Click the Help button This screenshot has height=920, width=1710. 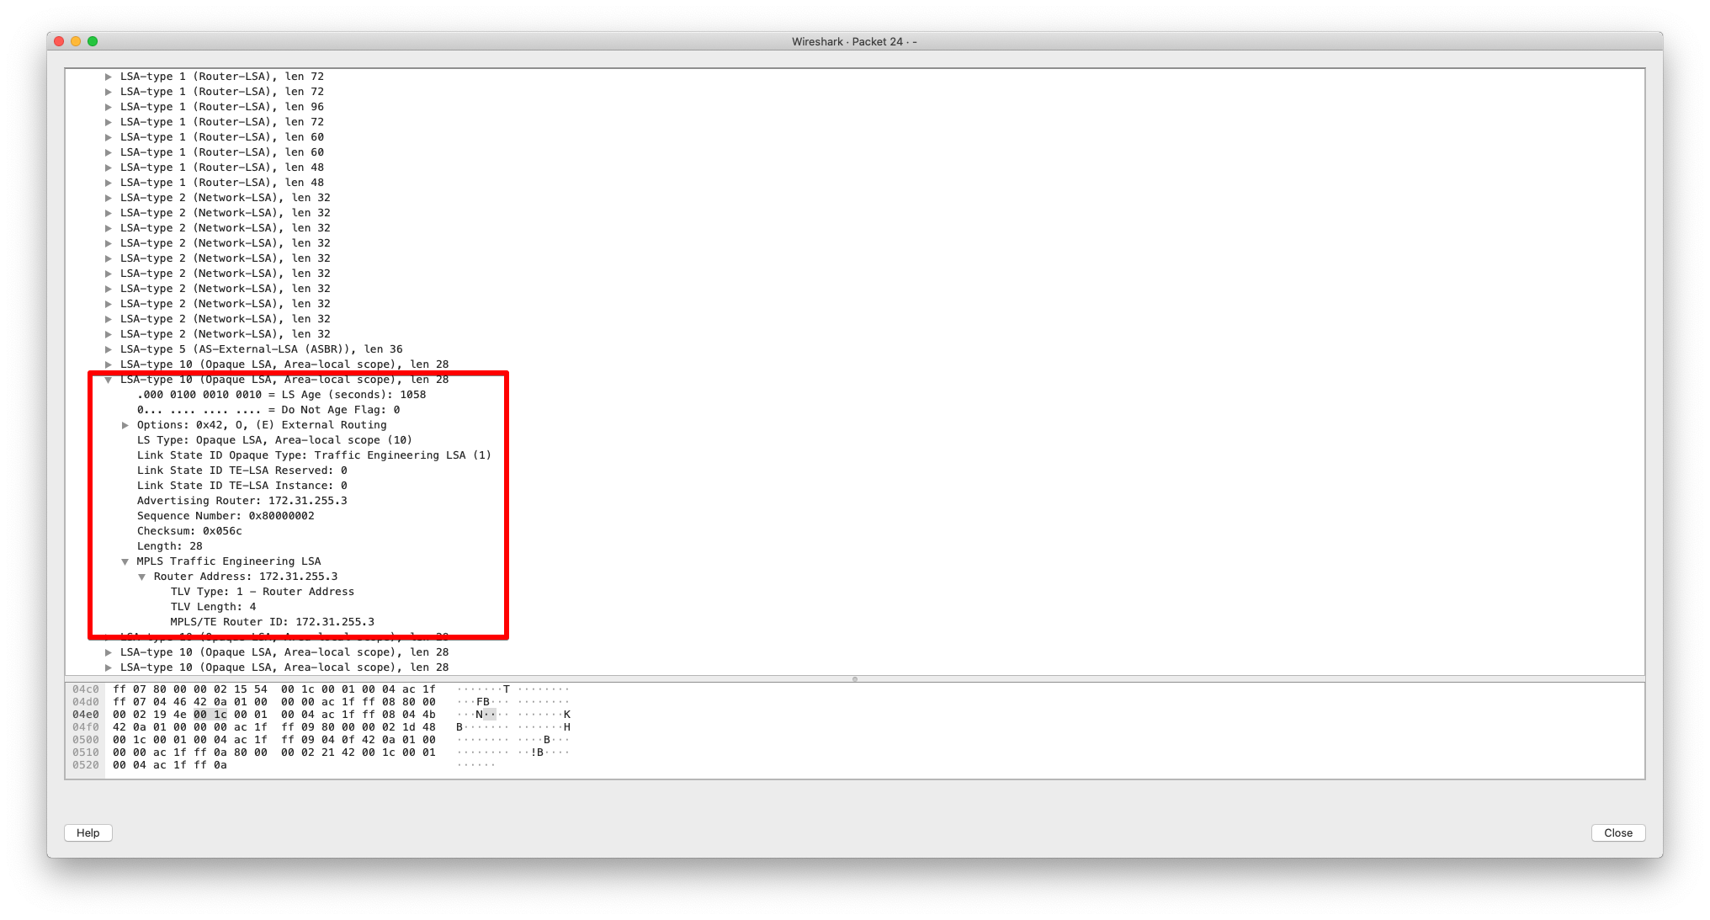pyautogui.click(x=88, y=832)
